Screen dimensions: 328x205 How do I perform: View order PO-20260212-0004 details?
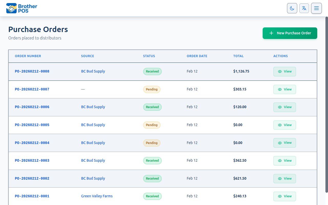[x=284, y=143]
